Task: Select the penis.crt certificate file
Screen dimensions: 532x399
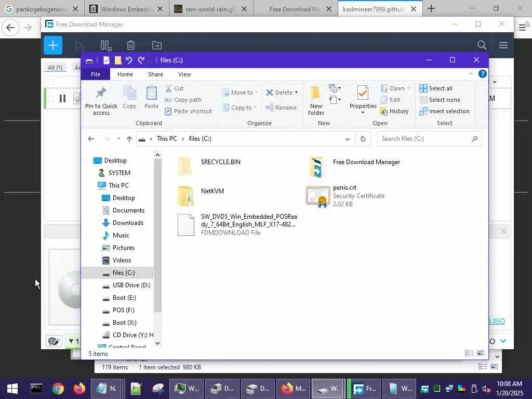Action: (x=345, y=196)
